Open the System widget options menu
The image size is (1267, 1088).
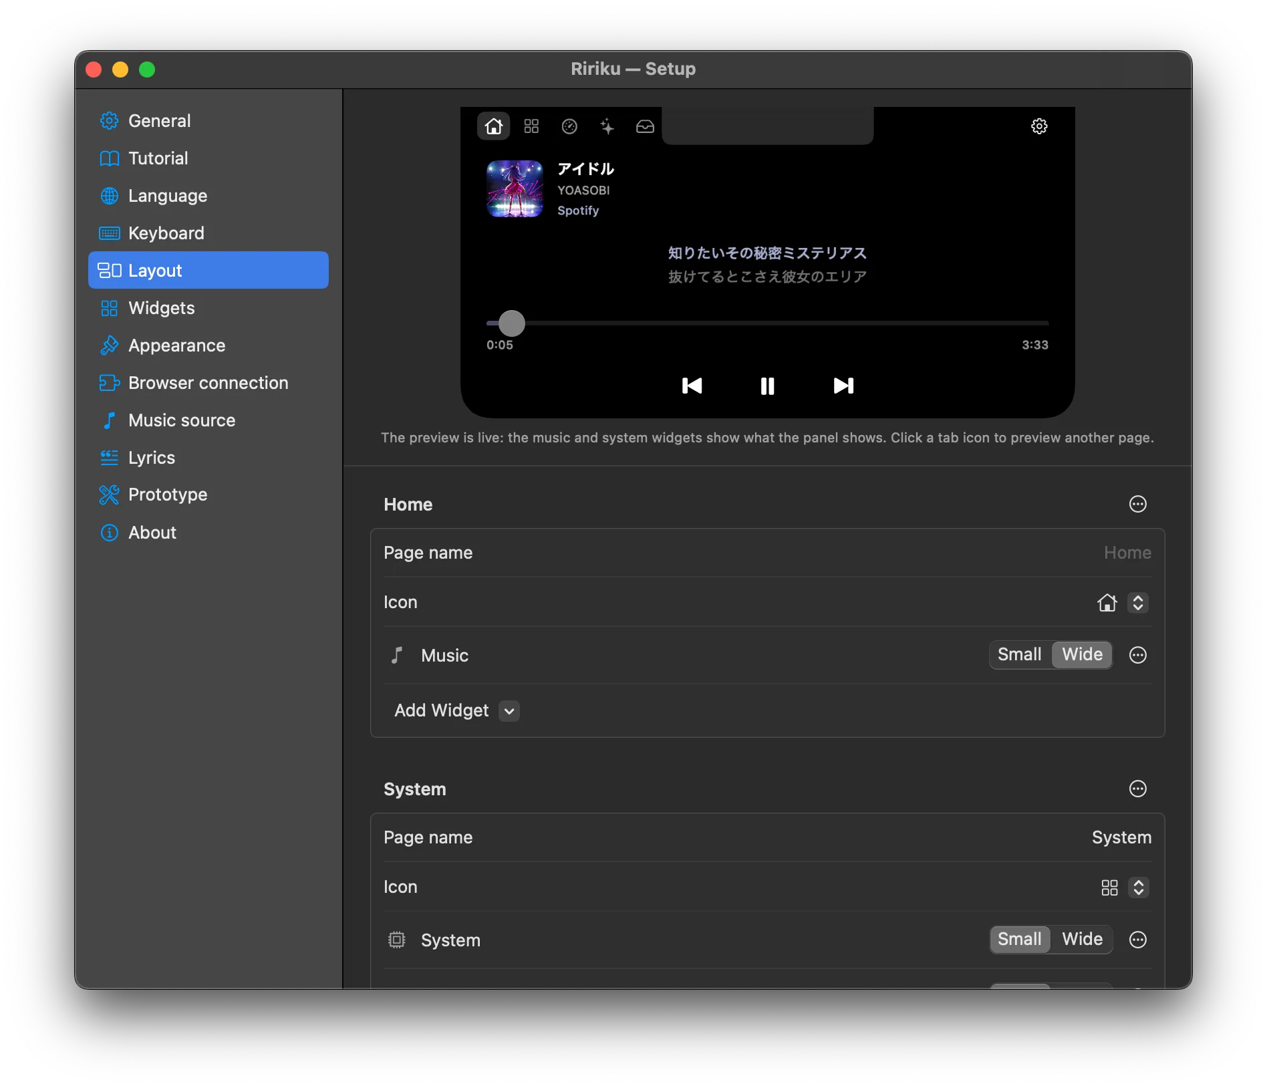[1138, 940]
